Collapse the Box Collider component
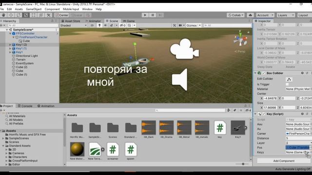Viewport: 312px width, 175px height. [x=255, y=73]
